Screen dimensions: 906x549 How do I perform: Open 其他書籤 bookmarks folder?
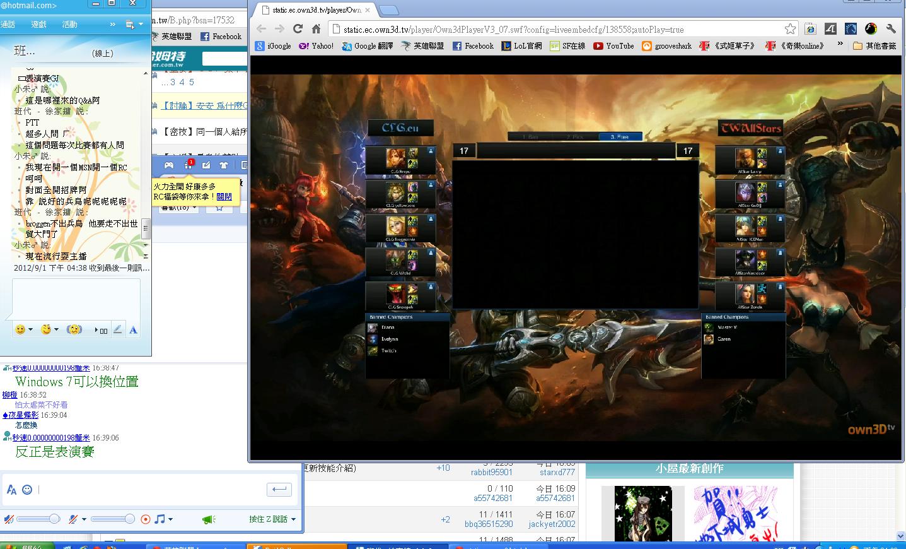pyautogui.click(x=874, y=46)
